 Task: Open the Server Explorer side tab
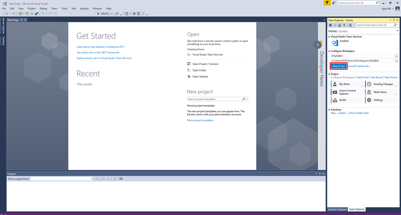[3, 26]
